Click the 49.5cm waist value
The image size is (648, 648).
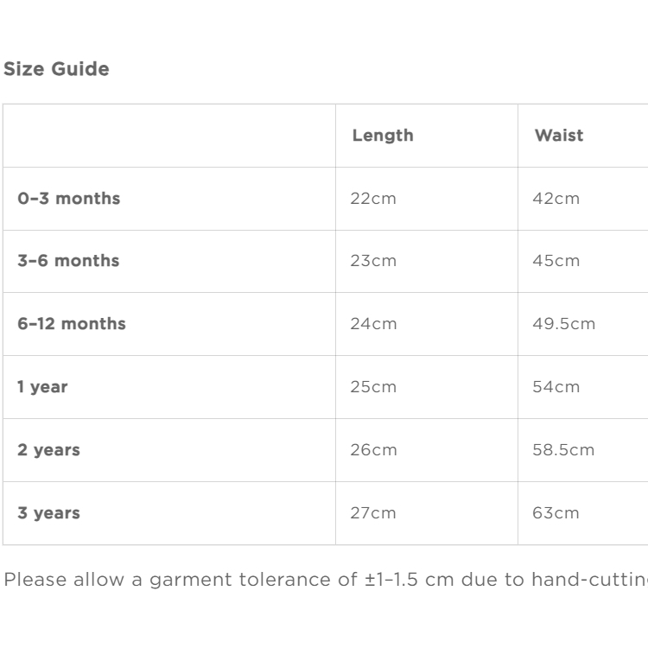pyautogui.click(x=563, y=324)
